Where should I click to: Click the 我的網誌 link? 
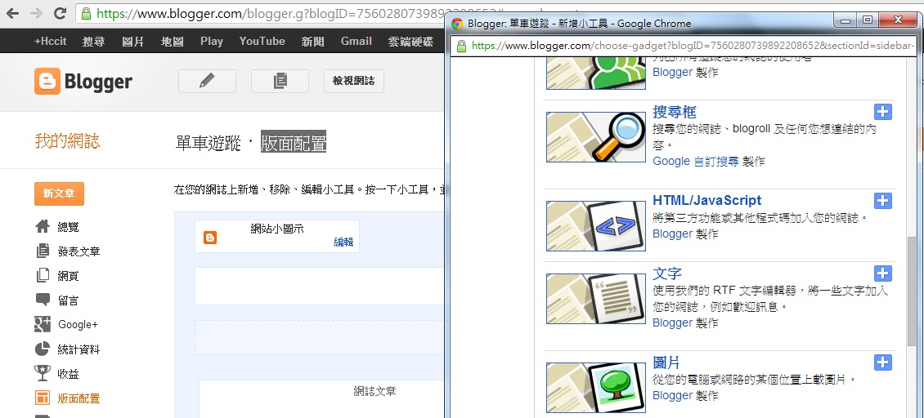click(x=67, y=141)
